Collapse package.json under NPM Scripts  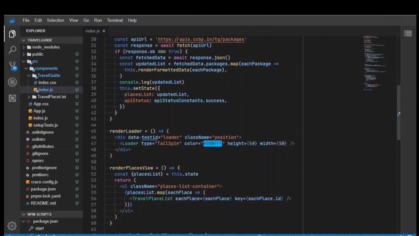coord(52,222)
